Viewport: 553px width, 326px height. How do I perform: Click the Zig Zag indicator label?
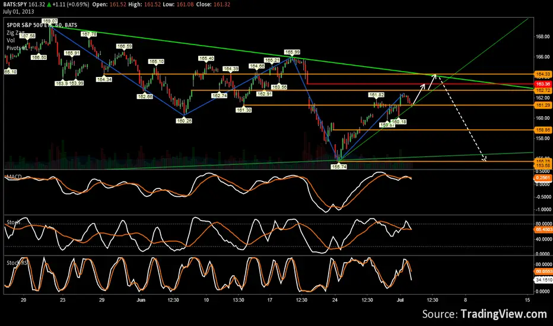15,33
